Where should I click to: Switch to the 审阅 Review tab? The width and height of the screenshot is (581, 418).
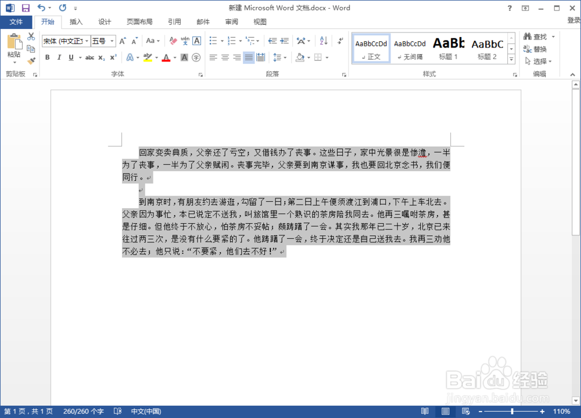[232, 22]
